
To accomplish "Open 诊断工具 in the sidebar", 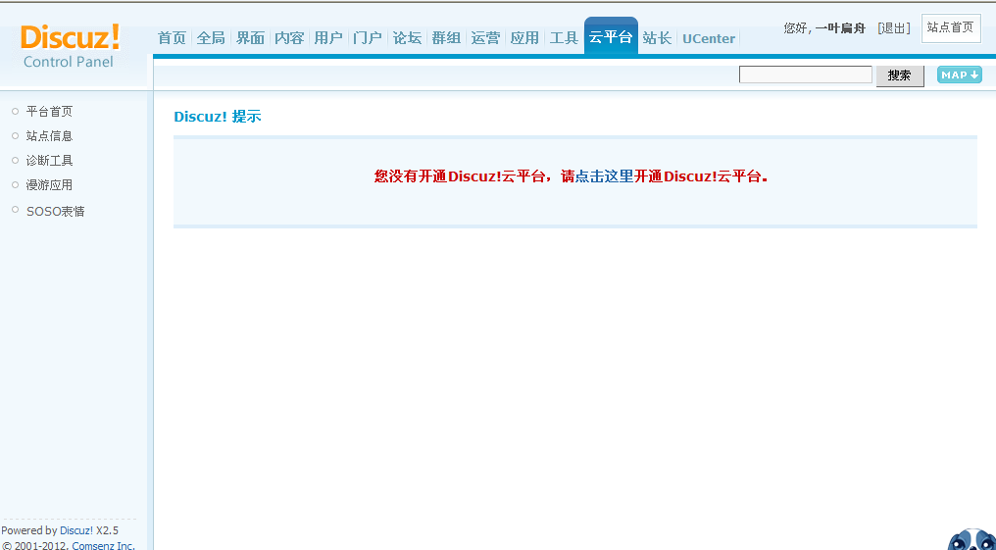I will 49,161.
